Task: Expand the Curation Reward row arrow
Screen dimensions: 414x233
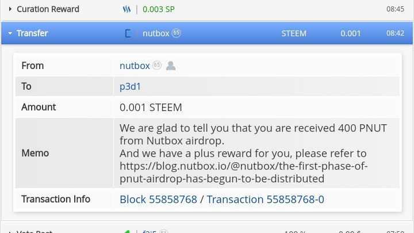Action: [10, 9]
